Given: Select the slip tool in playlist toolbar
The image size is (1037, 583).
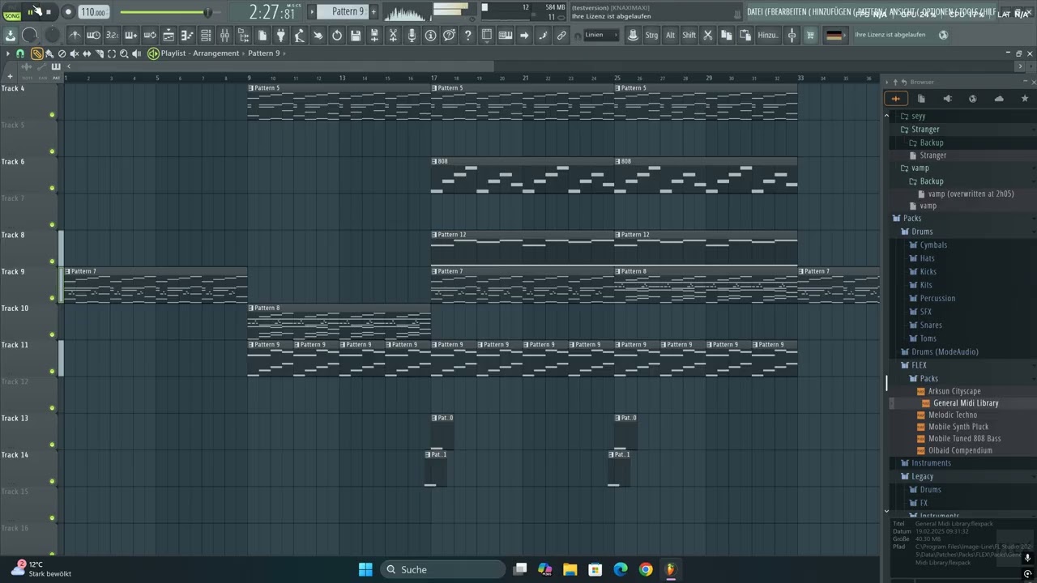Looking at the screenshot, I should pos(87,53).
